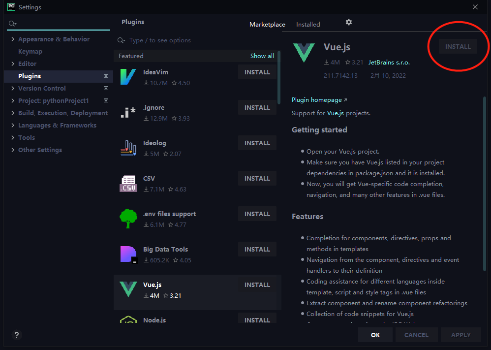The image size is (491, 350).
Task: Focus the plugin search input field
Action: point(197,40)
